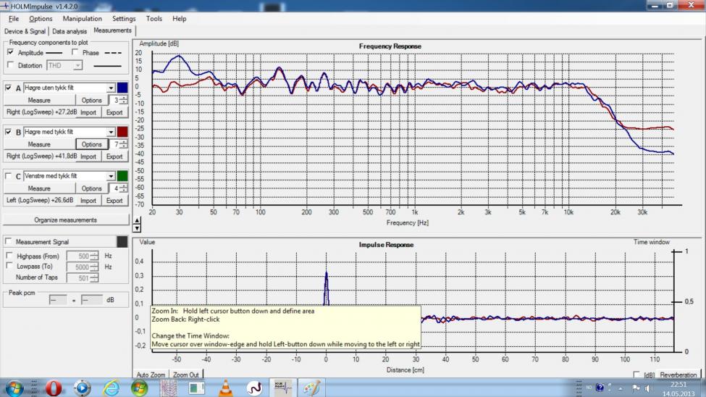Open the Paint taskbar icon
This screenshot has height=397, width=706.
coord(312,388)
